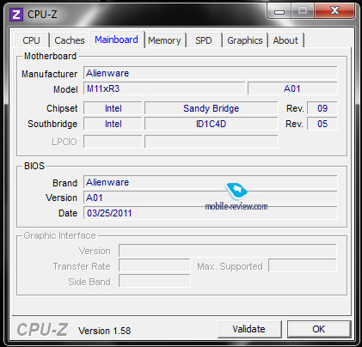Click the empty LPCIO vendor field
362x347 pixels.
[x=113, y=142]
